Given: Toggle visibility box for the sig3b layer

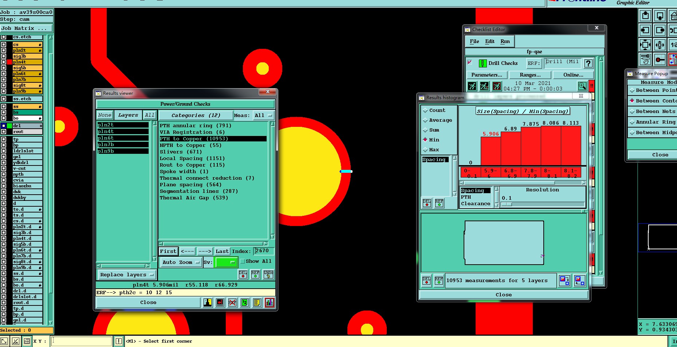Looking at the screenshot, I should 4,56.
